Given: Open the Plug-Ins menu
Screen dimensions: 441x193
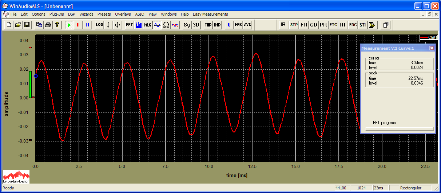Looking at the screenshot, I should [56, 15].
